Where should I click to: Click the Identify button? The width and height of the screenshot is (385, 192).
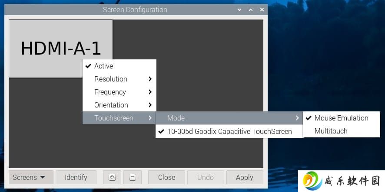tap(76, 177)
